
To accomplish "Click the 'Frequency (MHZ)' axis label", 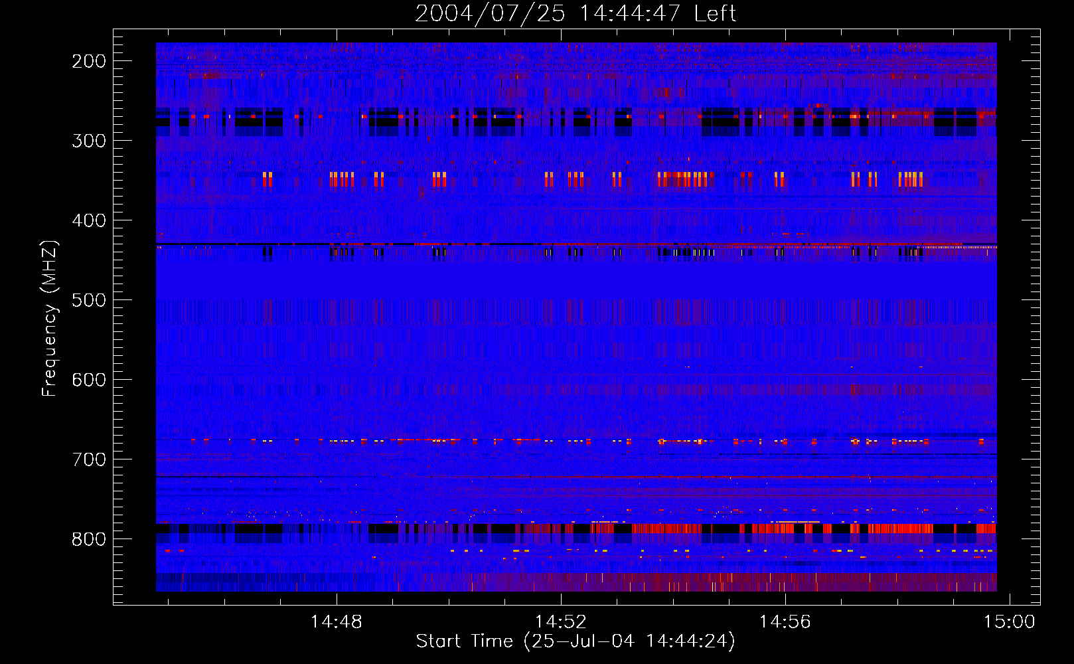I will (50, 318).
